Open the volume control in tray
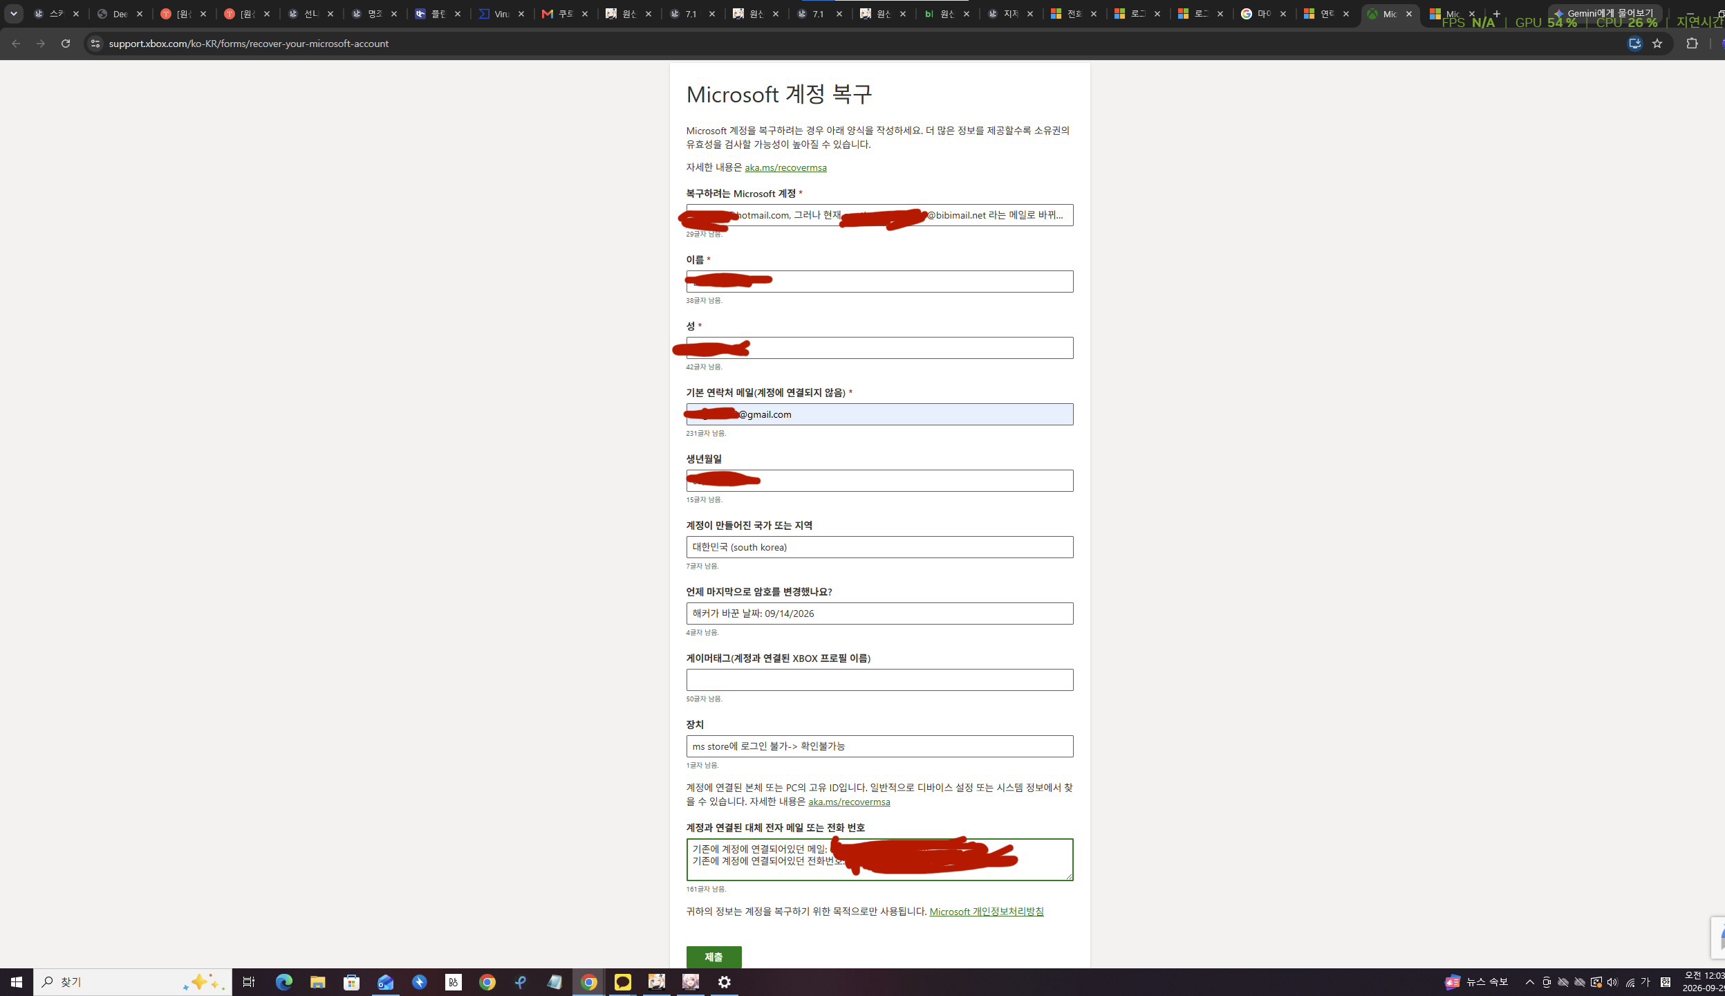 (1613, 982)
